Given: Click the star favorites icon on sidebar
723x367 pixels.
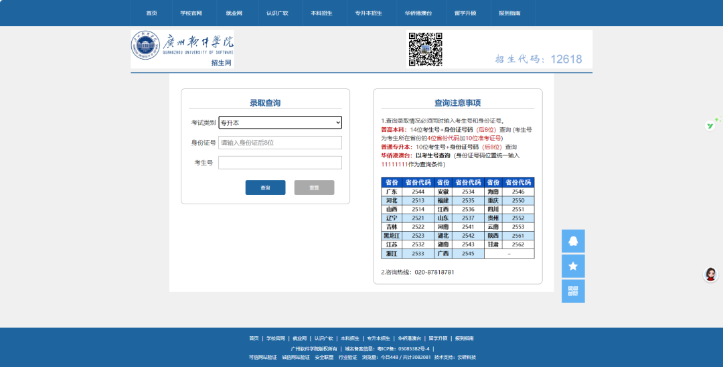Looking at the screenshot, I should pos(572,266).
